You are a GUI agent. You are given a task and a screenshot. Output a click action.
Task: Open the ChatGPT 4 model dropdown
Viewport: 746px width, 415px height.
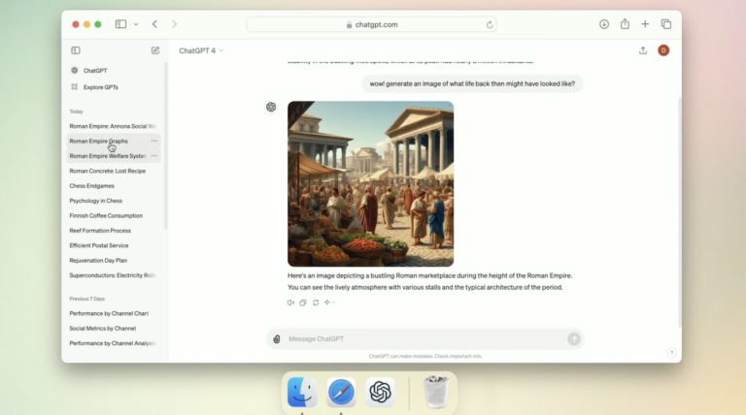point(201,50)
